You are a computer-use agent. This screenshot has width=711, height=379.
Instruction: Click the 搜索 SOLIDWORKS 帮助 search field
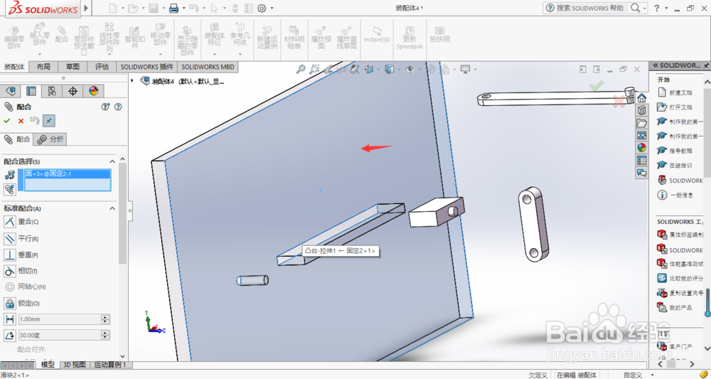click(x=590, y=8)
